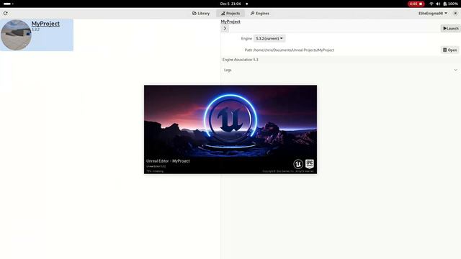
Task: Click the MyProject heading in details panel
Action: point(230,22)
